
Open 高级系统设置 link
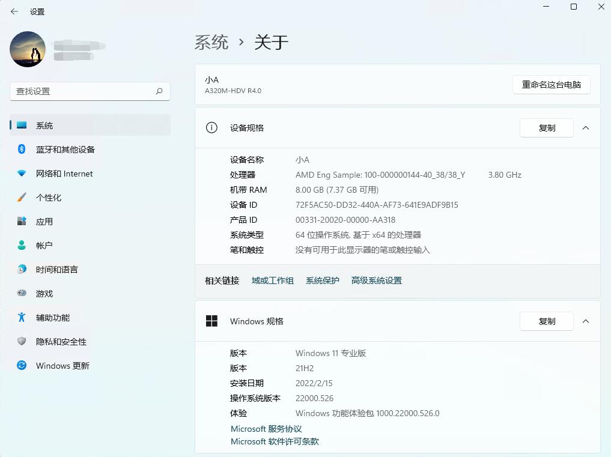377,280
